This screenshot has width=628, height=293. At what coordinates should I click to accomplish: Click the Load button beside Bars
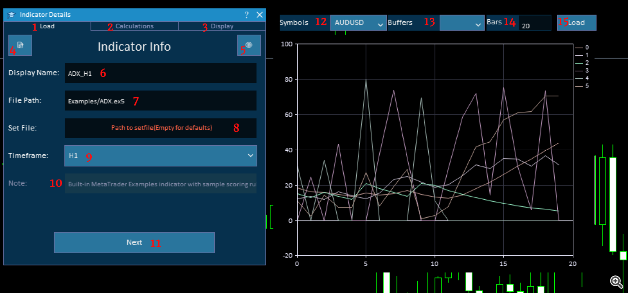[x=577, y=23]
